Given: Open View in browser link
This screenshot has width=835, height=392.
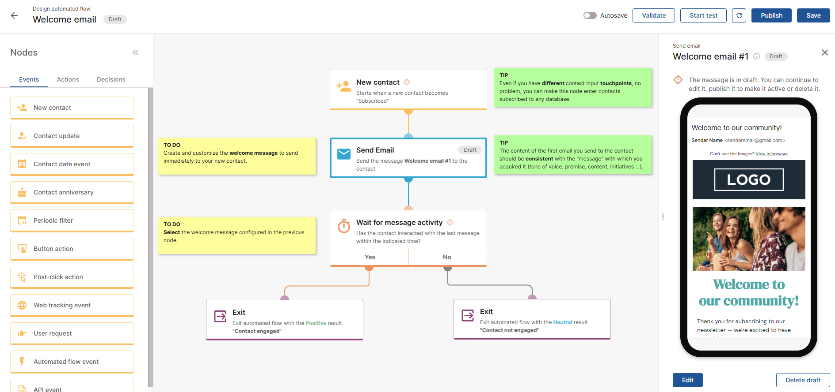Looking at the screenshot, I should coord(771,154).
